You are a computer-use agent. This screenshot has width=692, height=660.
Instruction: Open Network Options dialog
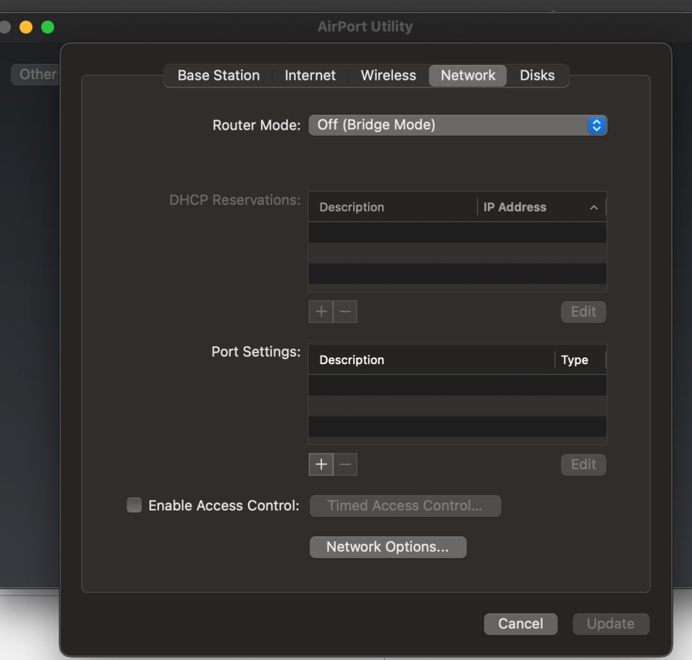click(x=388, y=547)
